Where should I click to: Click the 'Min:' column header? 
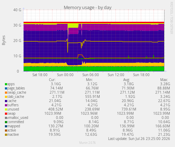click(x=89, y=80)
